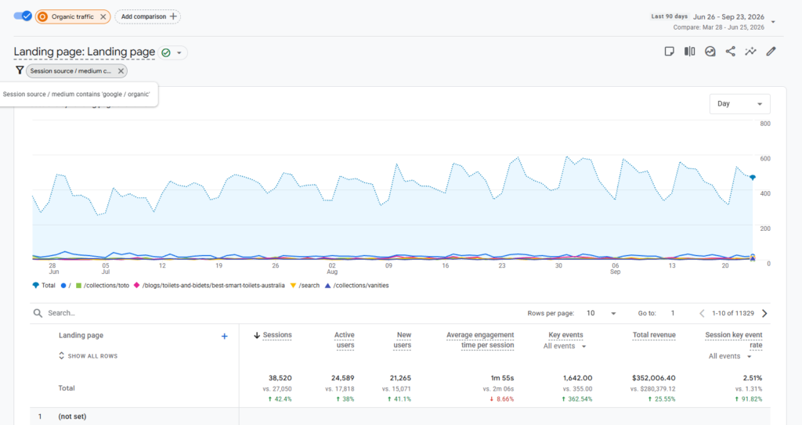
Task: Toggle the Total series in legend
Action: 44,286
